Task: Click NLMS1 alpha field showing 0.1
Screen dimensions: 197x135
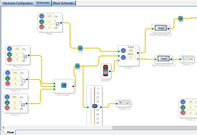Action: coord(131,58)
